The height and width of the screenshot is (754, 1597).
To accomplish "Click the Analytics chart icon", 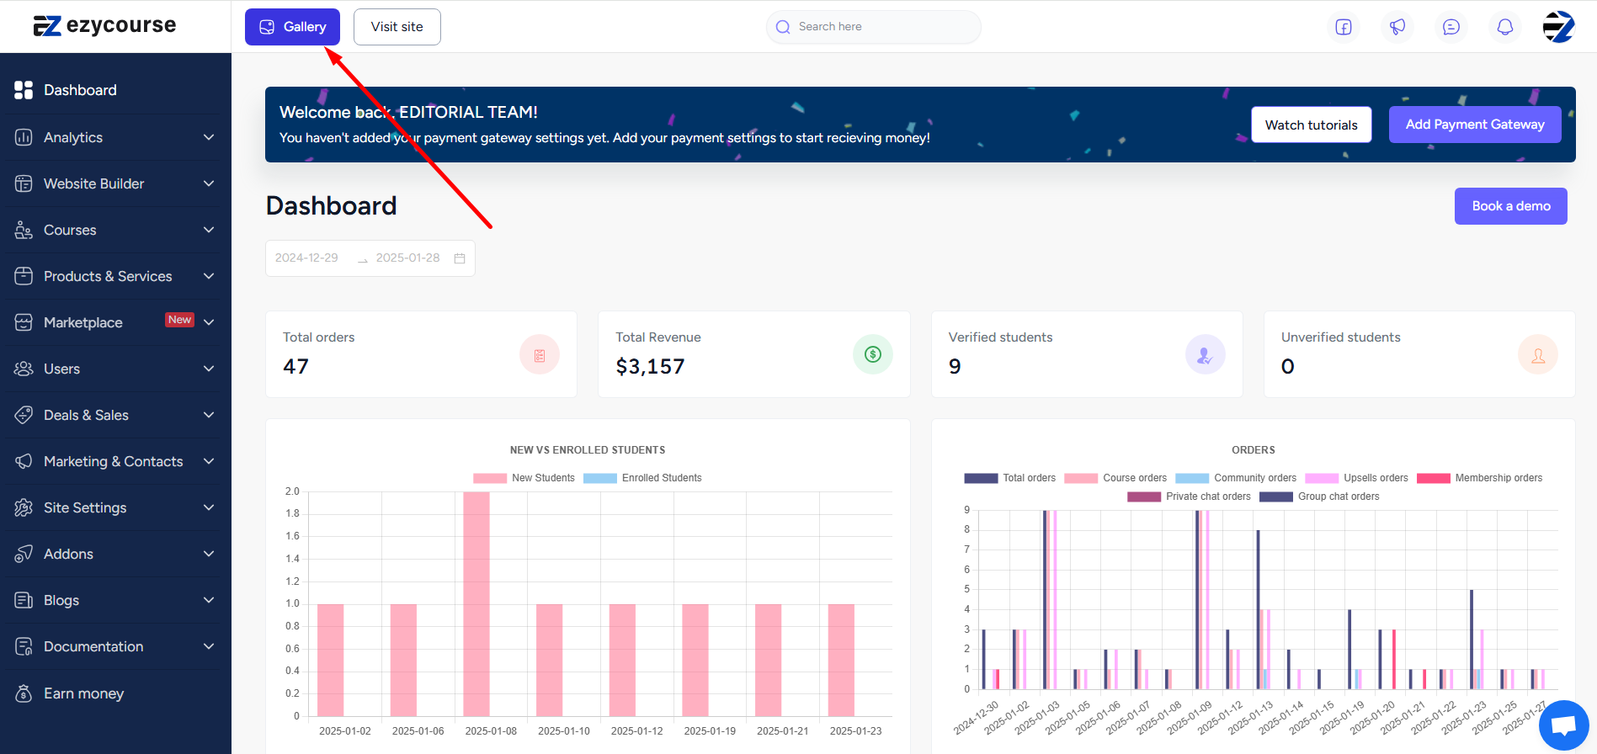I will point(24,137).
